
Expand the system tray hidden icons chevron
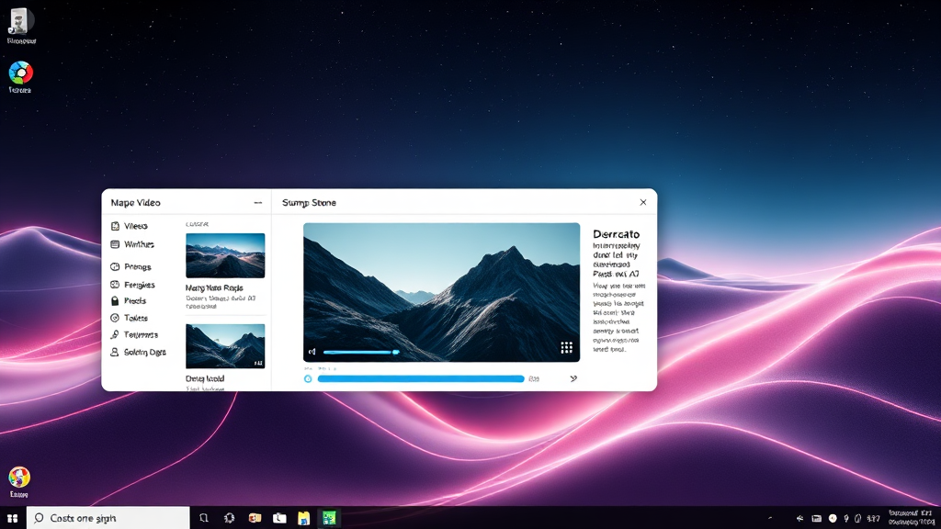pyautogui.click(x=769, y=519)
